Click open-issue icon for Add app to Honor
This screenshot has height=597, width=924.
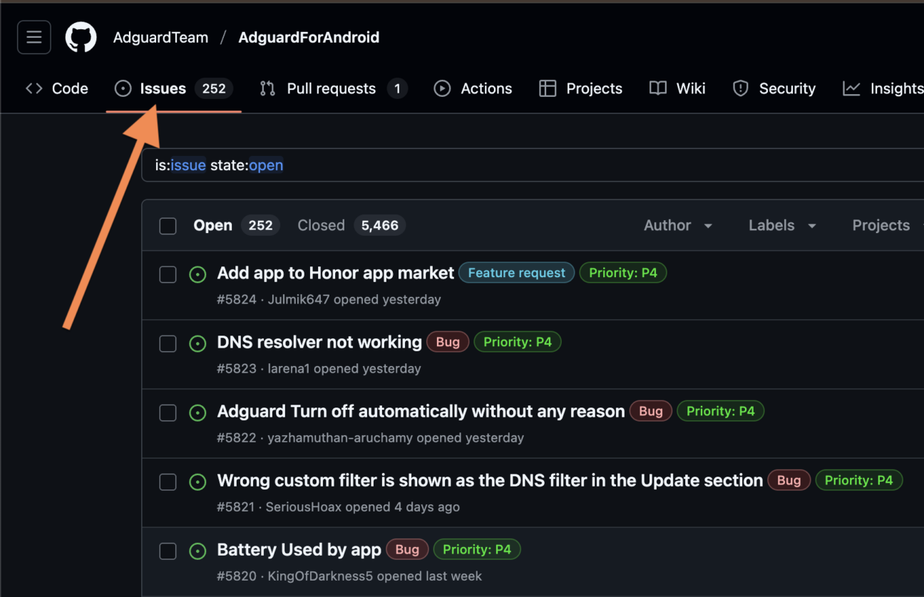[197, 274]
